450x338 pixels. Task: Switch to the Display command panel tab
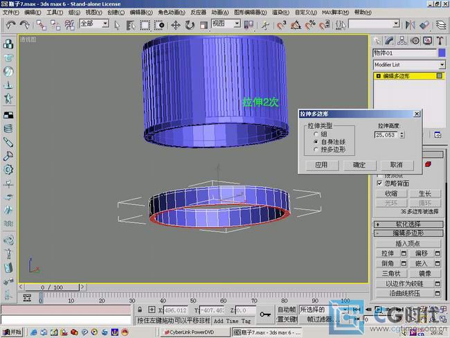coord(427,41)
